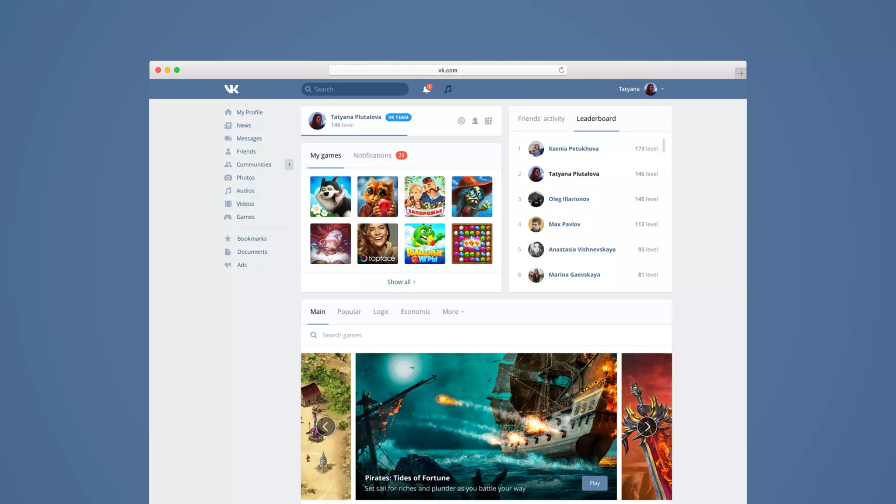Screen dimensions: 896x504
Task: Open Bookmarks star item in sidebar
Action: coord(252,239)
